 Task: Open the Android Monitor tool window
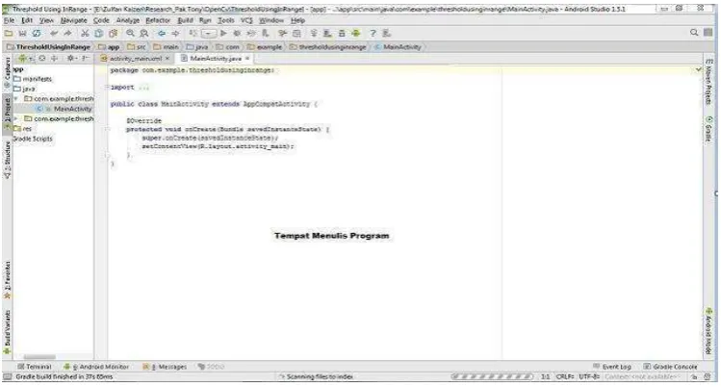(x=96, y=367)
